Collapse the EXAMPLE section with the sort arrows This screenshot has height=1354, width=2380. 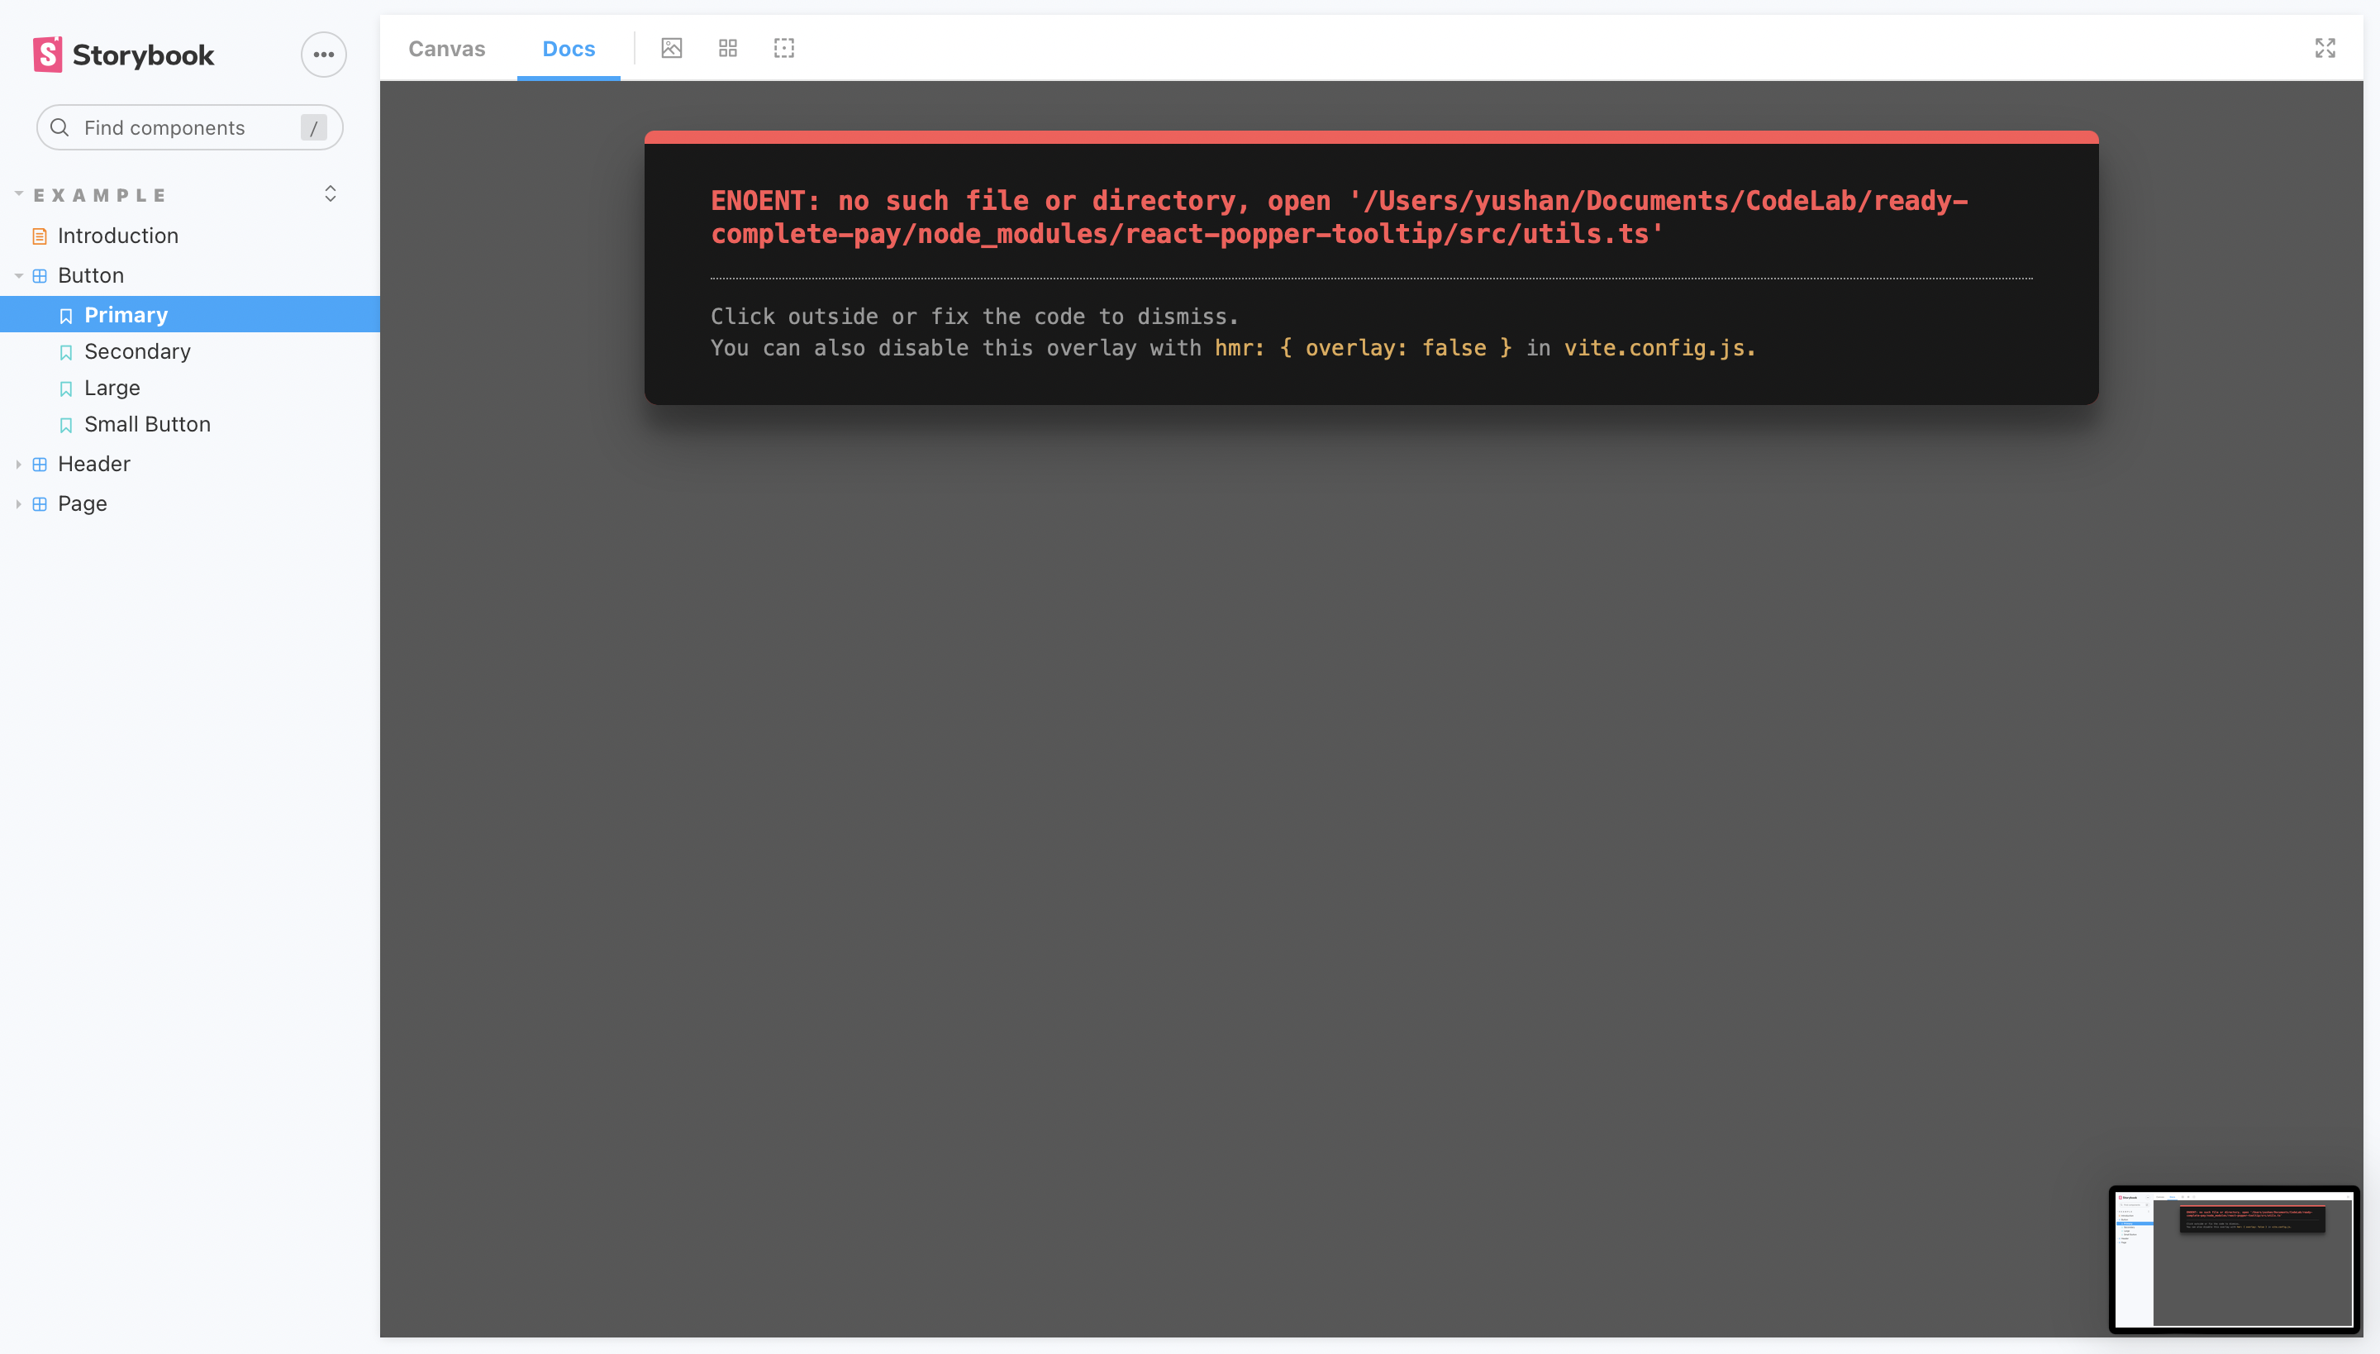[330, 193]
